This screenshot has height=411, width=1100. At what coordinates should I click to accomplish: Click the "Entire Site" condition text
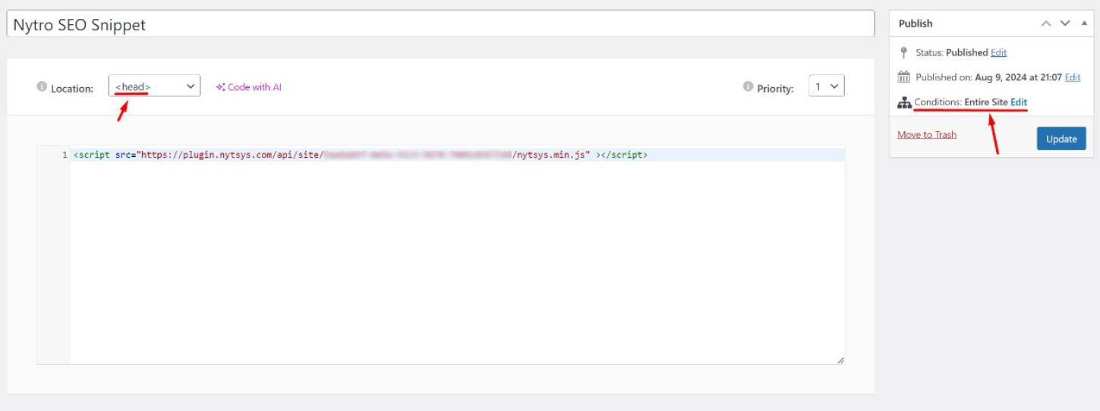986,102
